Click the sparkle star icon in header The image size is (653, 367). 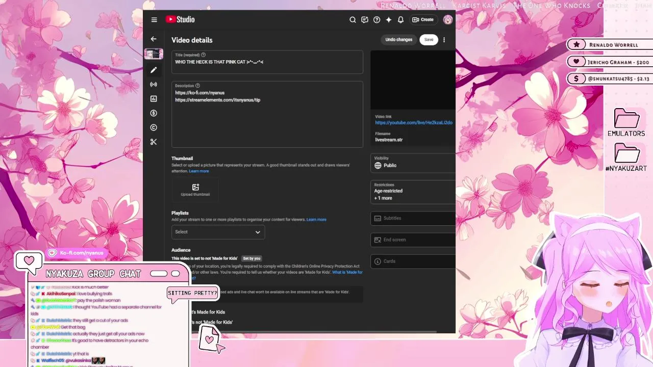tap(389, 20)
